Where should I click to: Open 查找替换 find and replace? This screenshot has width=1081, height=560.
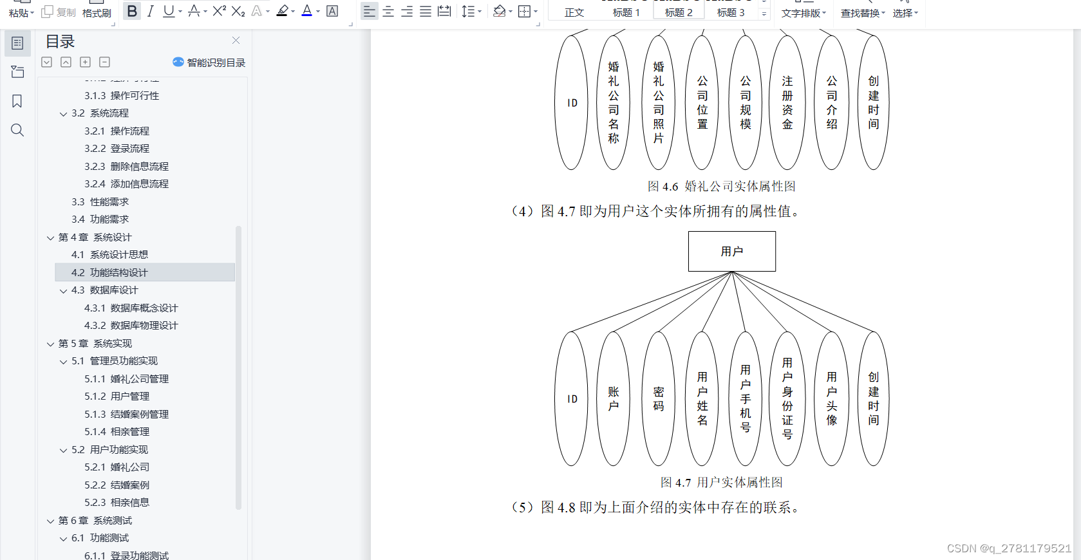[x=863, y=13]
